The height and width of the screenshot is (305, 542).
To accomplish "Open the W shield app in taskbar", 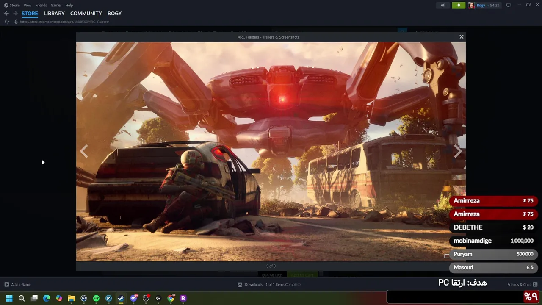I will click(84, 298).
